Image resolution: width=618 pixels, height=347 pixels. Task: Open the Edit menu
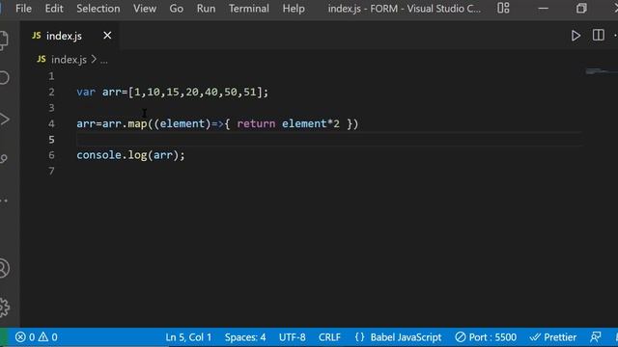[x=54, y=9]
